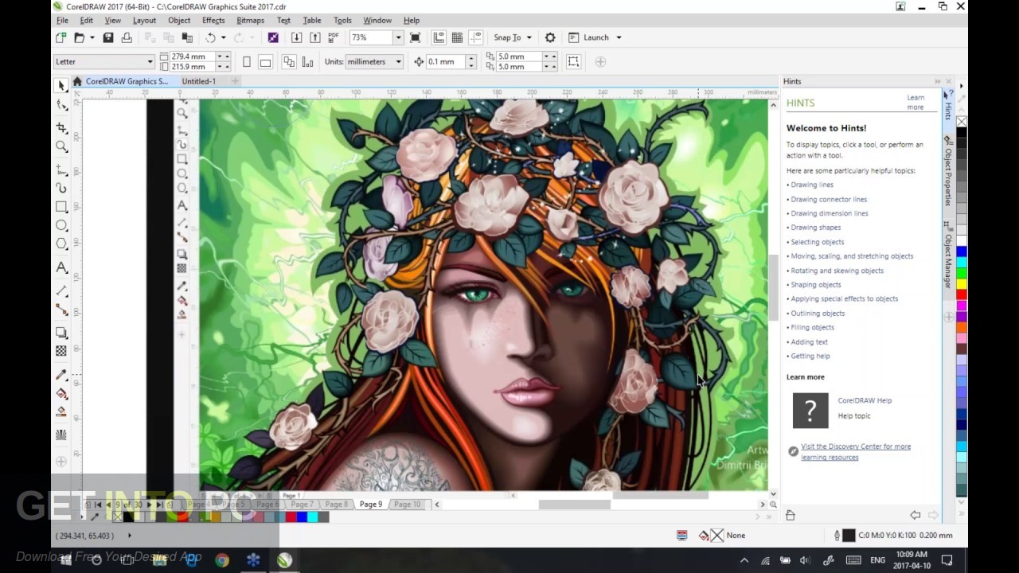Click the Learn more link in Hints
Viewport: 1019px width, 573px height.
[916, 103]
